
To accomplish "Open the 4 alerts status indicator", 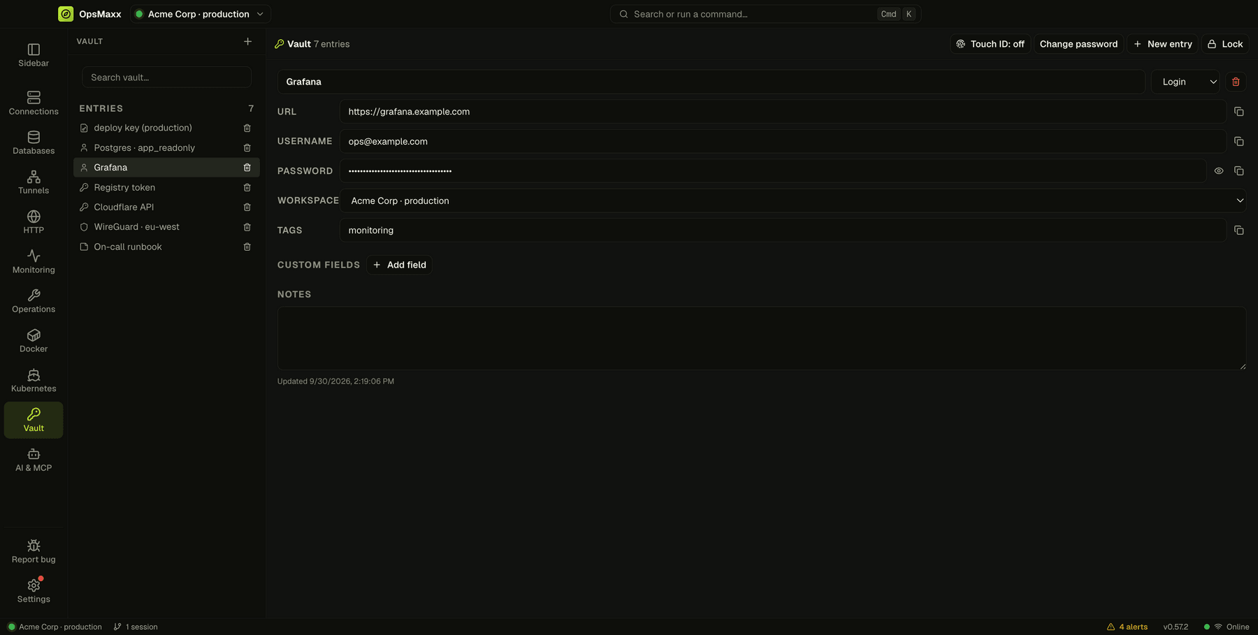I will click(x=1127, y=627).
